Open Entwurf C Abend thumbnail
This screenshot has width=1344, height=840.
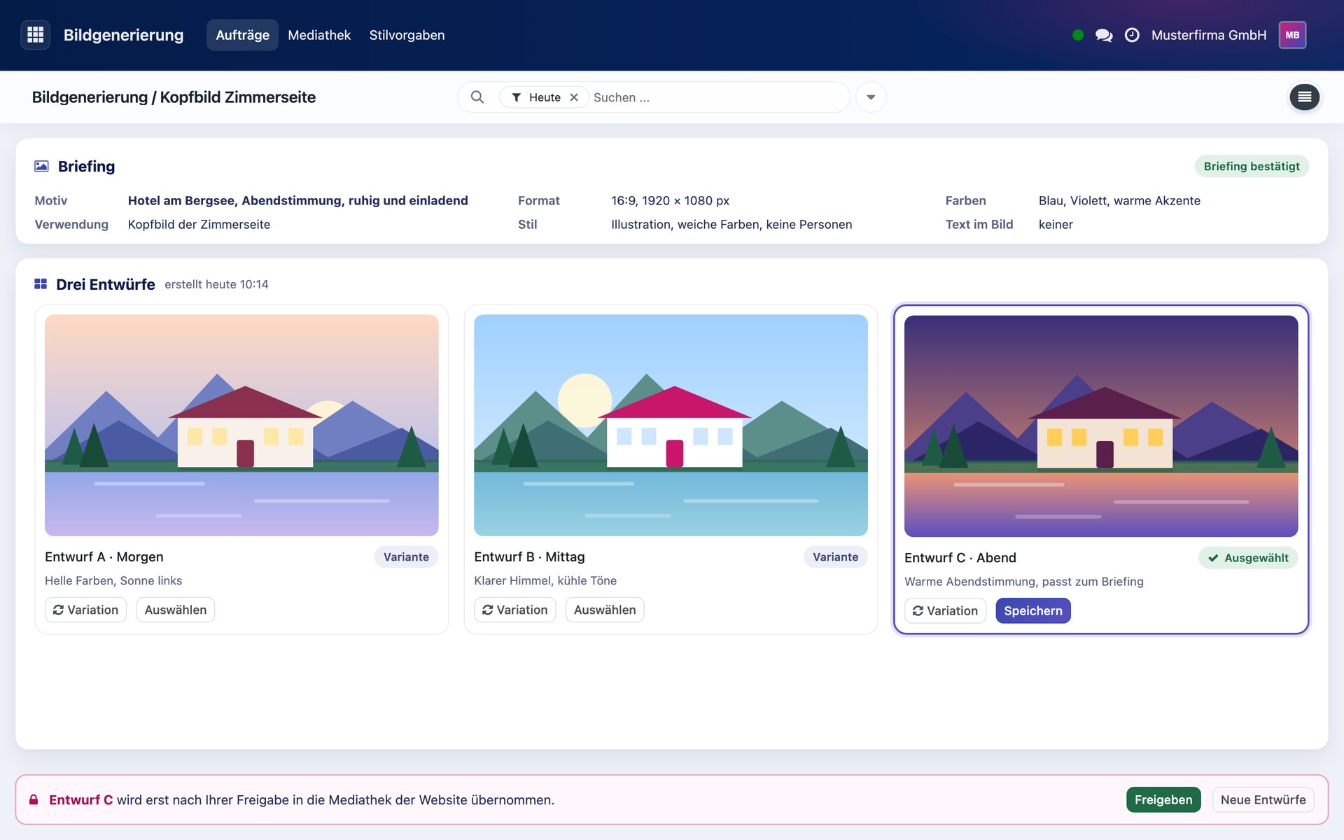point(1101,426)
